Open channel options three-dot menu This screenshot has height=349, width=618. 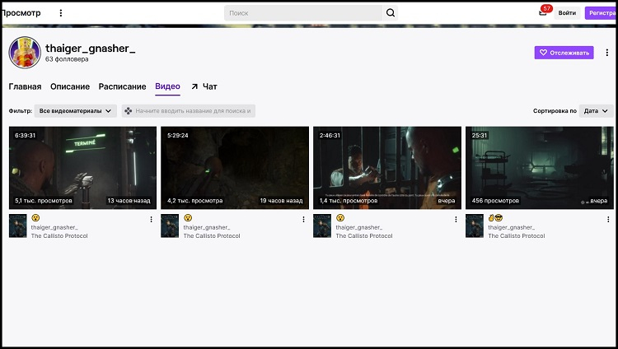[x=607, y=53]
